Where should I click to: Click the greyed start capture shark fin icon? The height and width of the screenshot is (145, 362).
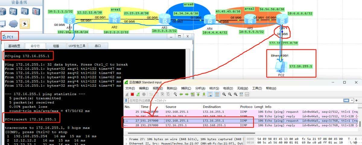click(x=127, y=94)
